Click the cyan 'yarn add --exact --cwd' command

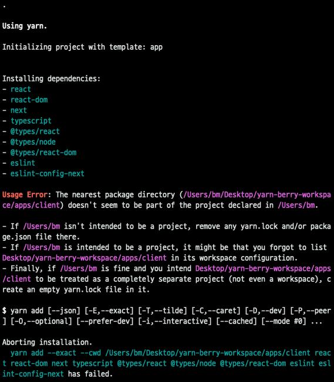tap(55, 353)
